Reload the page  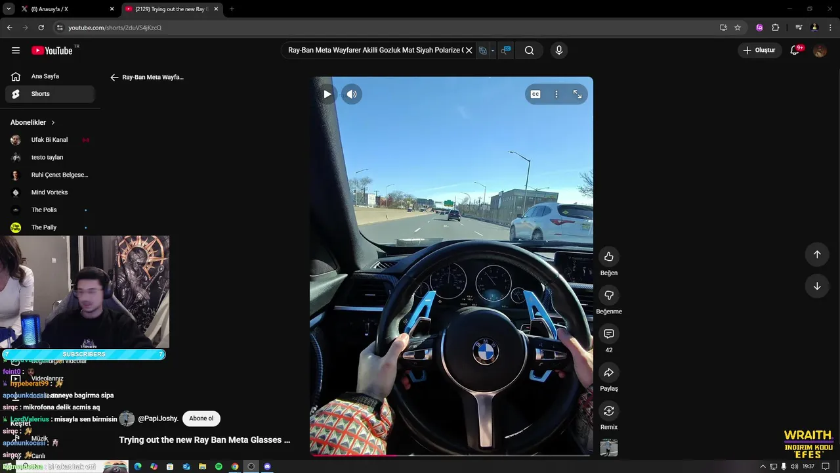(41, 28)
